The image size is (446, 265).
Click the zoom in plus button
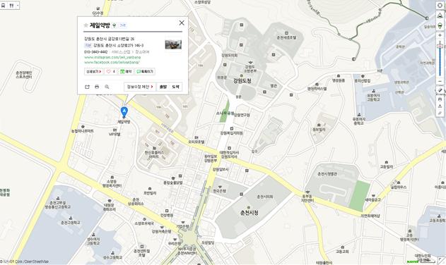click(440, 35)
